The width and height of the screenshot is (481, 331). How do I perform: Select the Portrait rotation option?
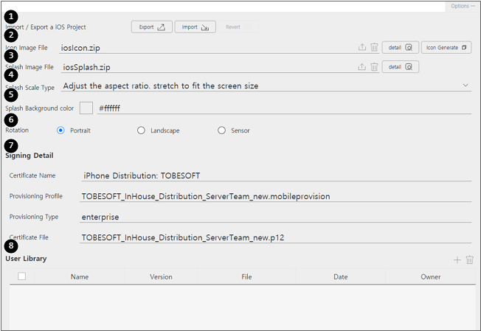(x=61, y=130)
